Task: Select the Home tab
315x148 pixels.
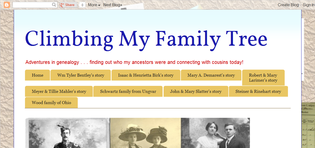Action: (x=38, y=75)
